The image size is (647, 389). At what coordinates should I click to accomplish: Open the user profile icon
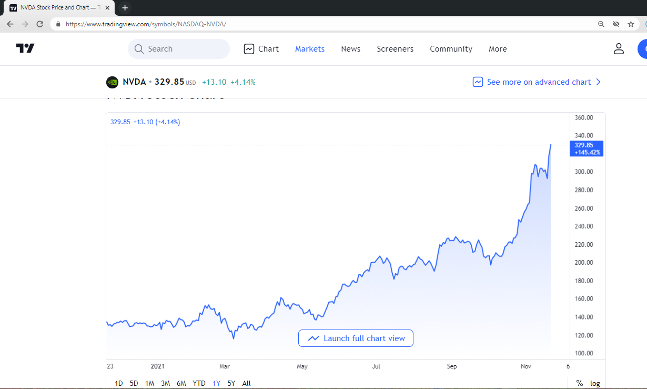point(619,49)
